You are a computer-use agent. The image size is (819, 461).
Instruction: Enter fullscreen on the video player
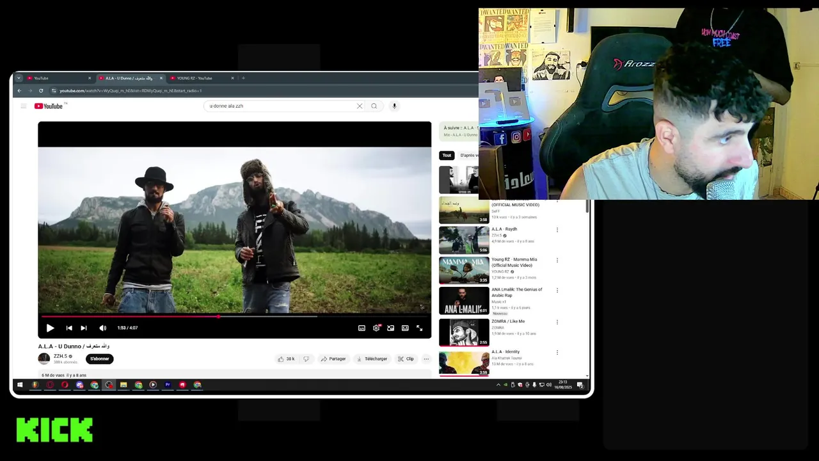(x=420, y=328)
